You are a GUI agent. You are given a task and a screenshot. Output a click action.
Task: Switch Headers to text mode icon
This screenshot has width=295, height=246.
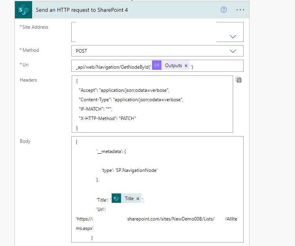(239, 80)
